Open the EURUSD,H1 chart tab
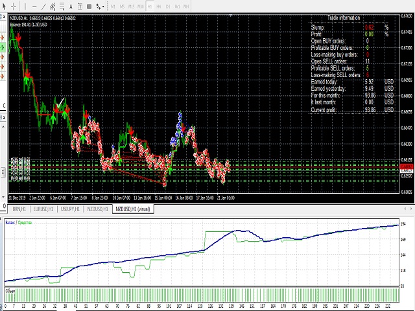This screenshot has width=415, height=311. [x=43, y=209]
